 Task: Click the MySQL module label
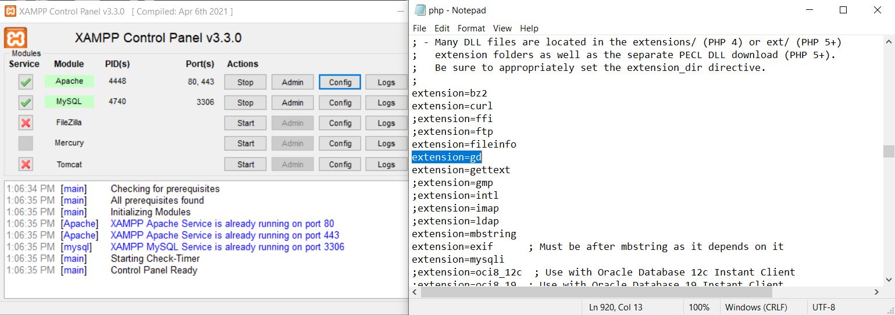[x=69, y=102]
